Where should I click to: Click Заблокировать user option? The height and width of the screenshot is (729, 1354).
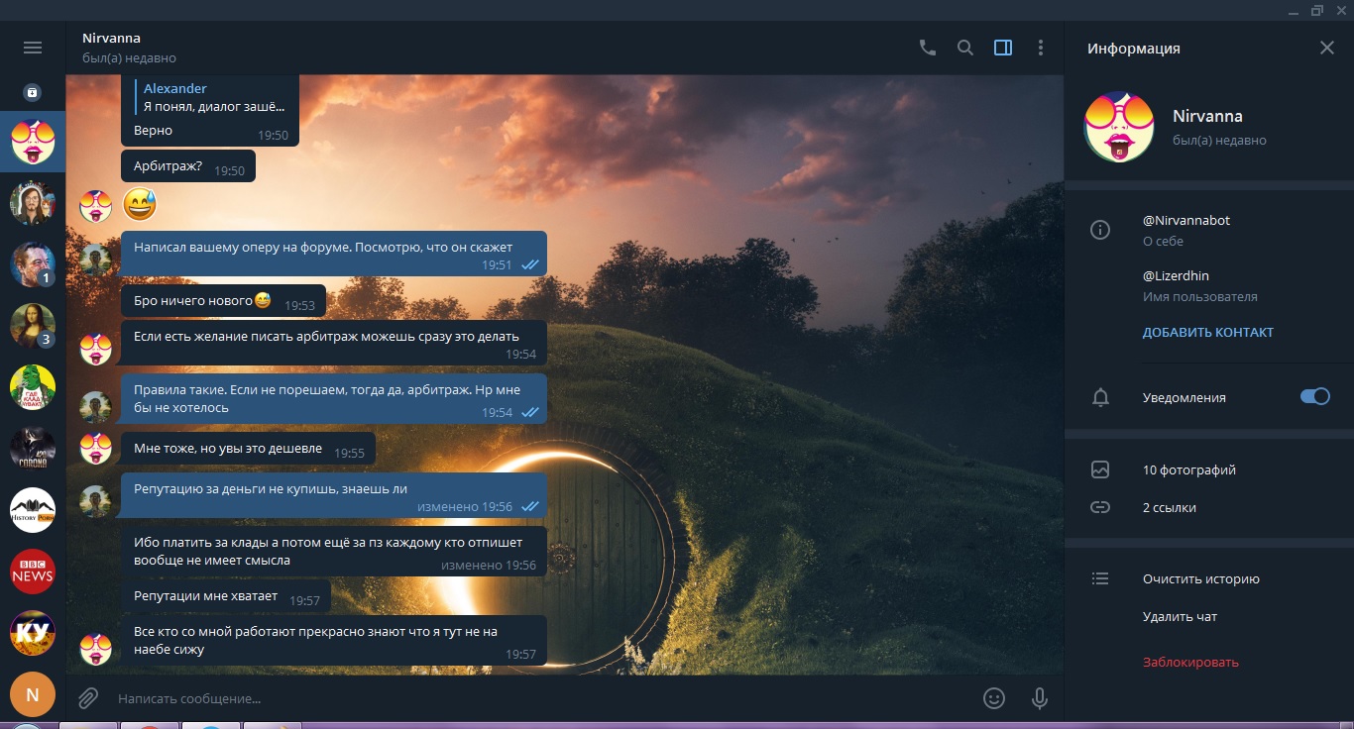coord(1190,662)
